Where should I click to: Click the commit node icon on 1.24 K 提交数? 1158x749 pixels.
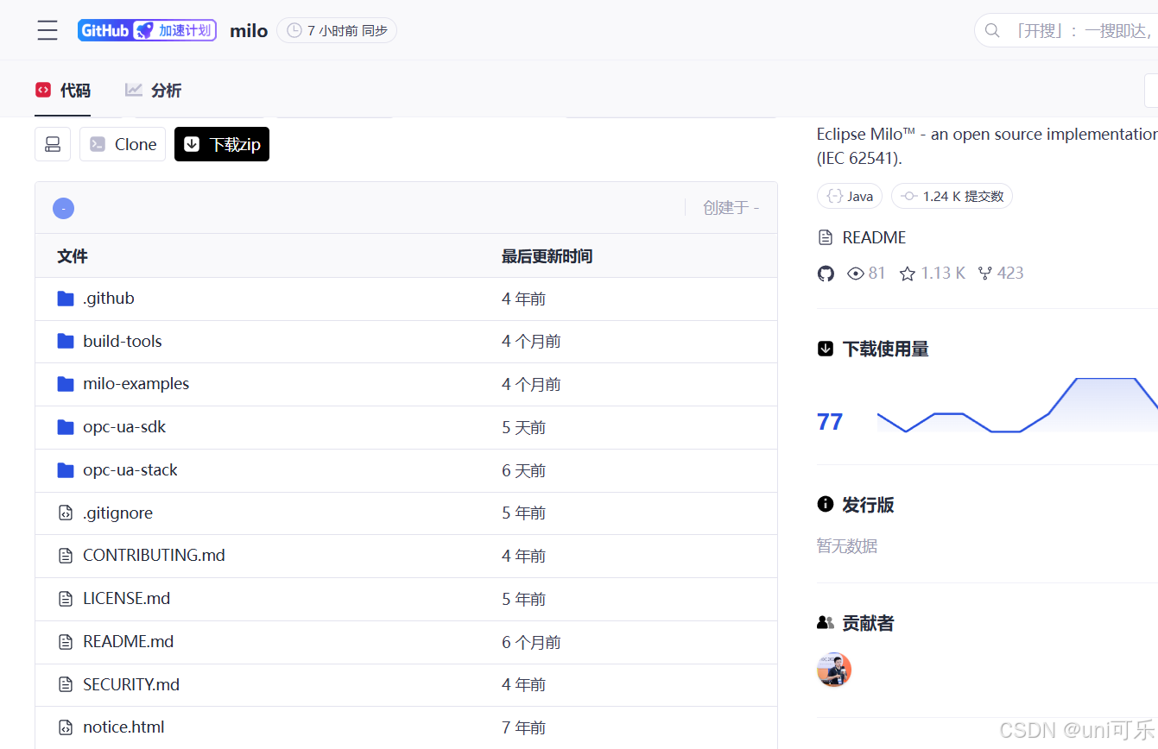(910, 196)
